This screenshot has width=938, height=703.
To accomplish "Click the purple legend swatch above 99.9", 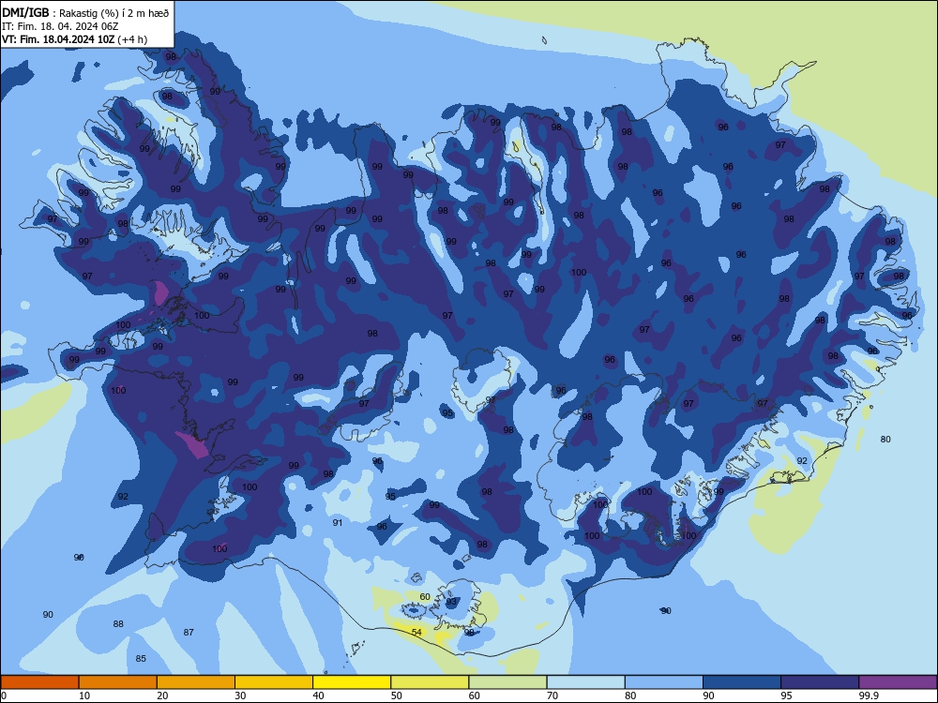I will tap(898, 682).
